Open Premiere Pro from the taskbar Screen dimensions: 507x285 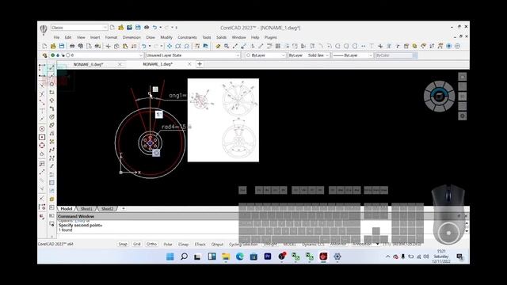268,256
